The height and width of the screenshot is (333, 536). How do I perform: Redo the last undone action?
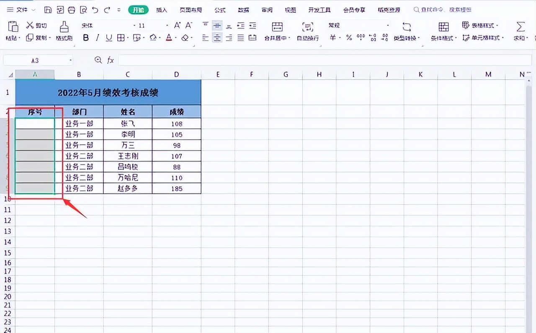pyautogui.click(x=107, y=10)
